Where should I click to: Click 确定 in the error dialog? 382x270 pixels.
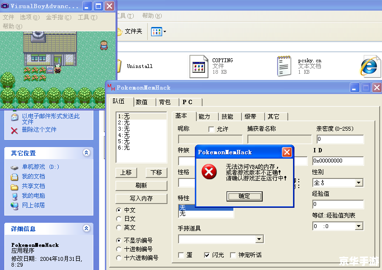(244, 196)
